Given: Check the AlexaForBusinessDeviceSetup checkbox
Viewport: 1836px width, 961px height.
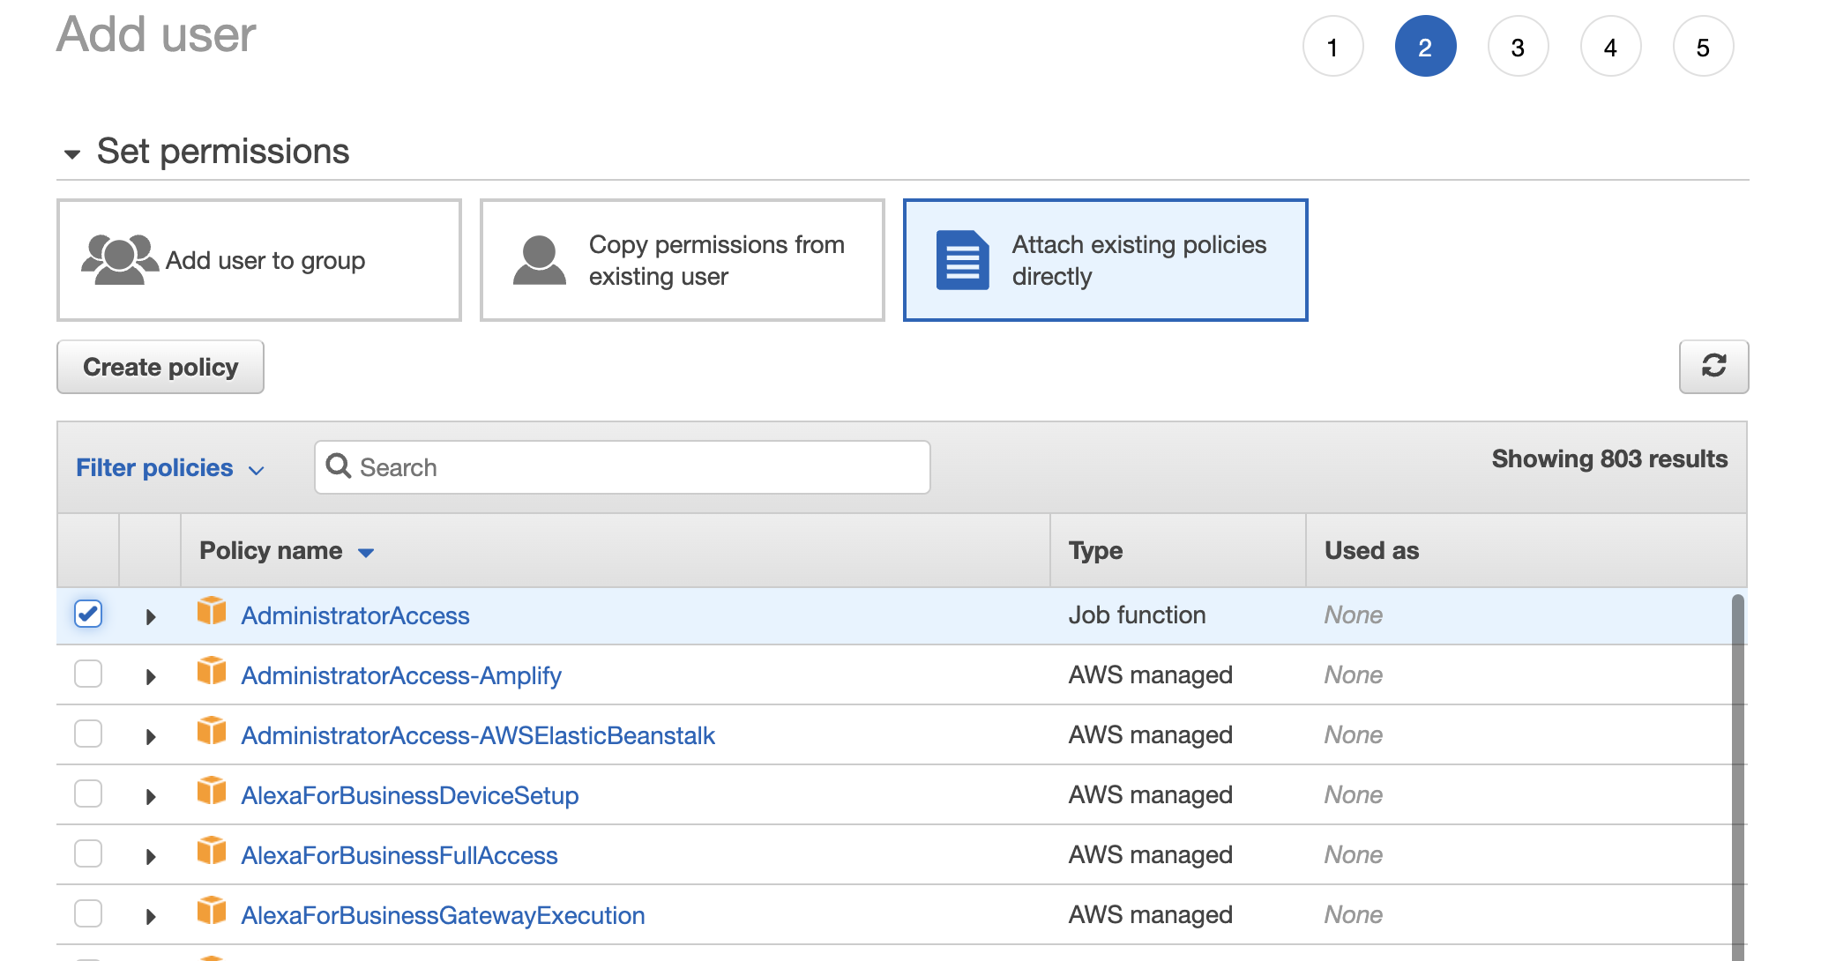Looking at the screenshot, I should pos(88,793).
